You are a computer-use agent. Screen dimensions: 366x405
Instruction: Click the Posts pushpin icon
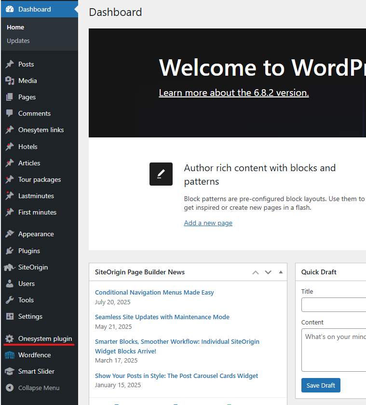coord(10,64)
